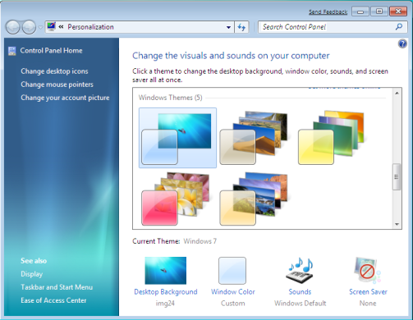Viewport: 413px width, 320px height.
Task: Click the Search Control Panel field
Action: point(333,27)
